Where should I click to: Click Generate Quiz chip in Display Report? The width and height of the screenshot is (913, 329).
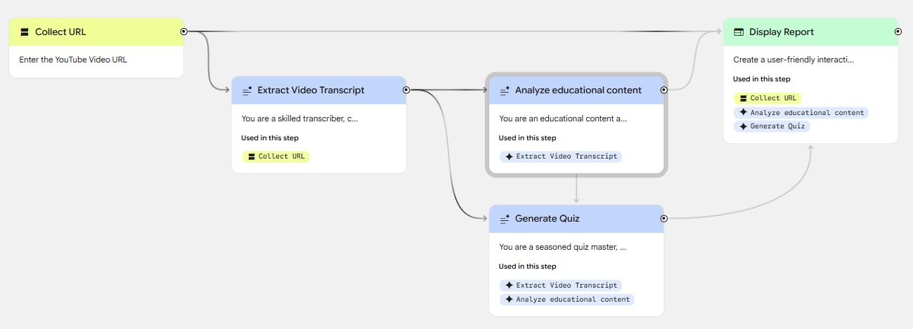pyautogui.click(x=772, y=126)
